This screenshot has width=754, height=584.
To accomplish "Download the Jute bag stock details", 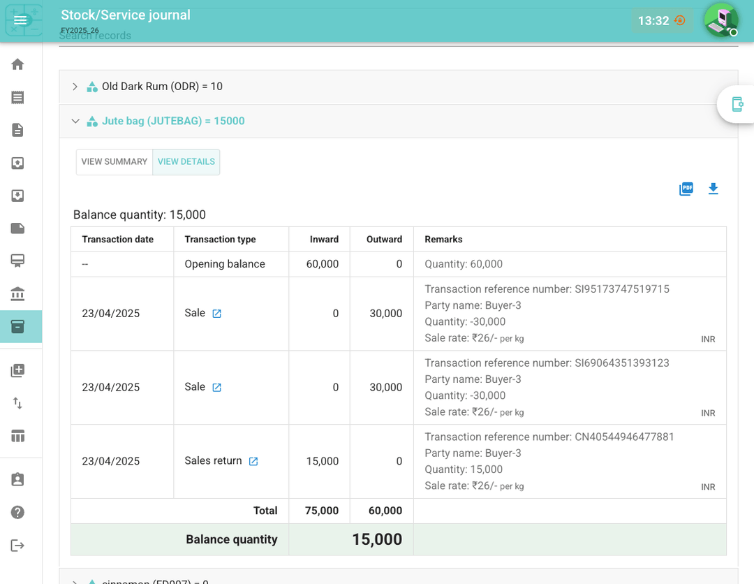I will (713, 189).
